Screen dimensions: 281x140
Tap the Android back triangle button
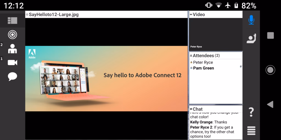tap(270, 104)
